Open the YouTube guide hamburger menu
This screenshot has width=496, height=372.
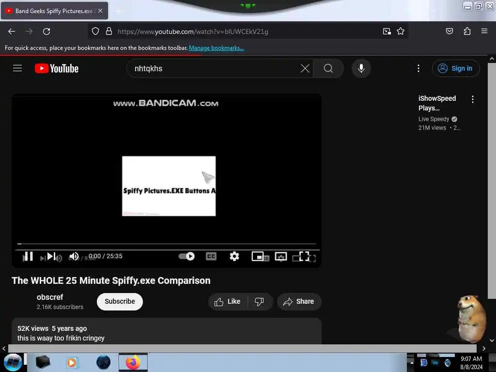click(x=17, y=68)
